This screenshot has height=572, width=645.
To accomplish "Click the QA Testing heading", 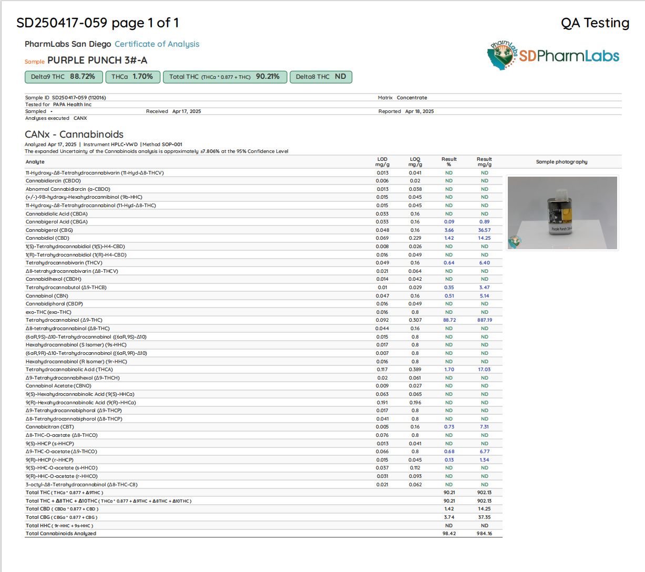I will point(595,23).
